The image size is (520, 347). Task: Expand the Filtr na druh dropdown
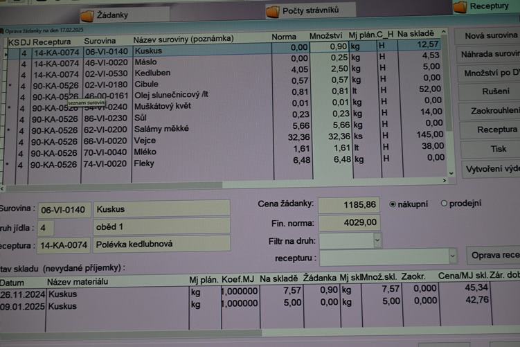pyautogui.click(x=377, y=240)
